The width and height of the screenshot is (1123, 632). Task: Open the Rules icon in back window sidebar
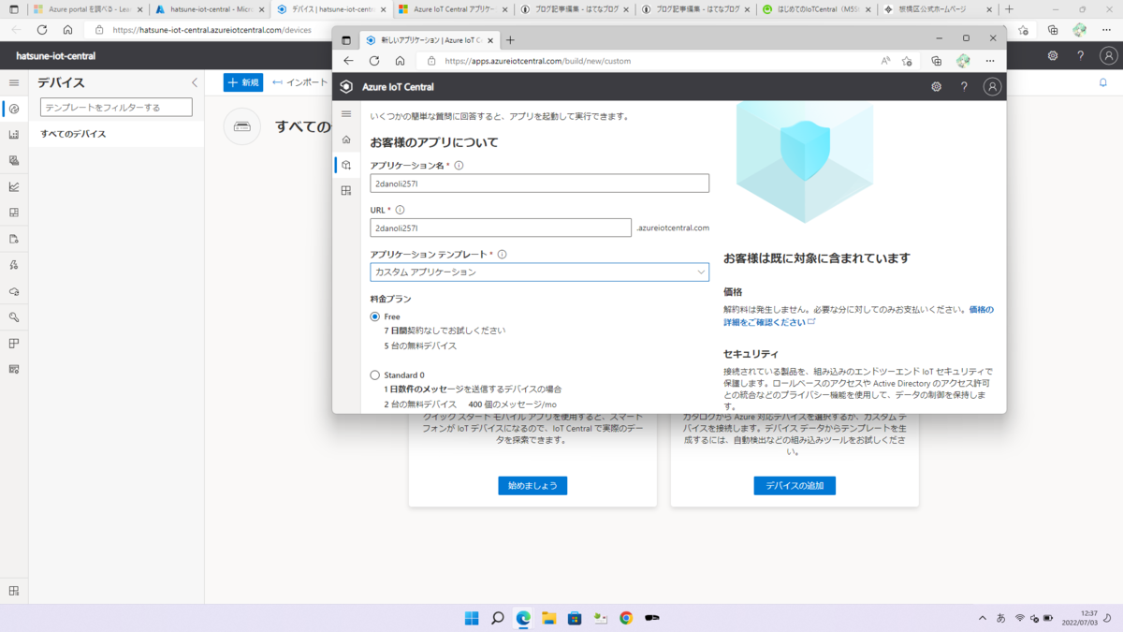(x=14, y=265)
